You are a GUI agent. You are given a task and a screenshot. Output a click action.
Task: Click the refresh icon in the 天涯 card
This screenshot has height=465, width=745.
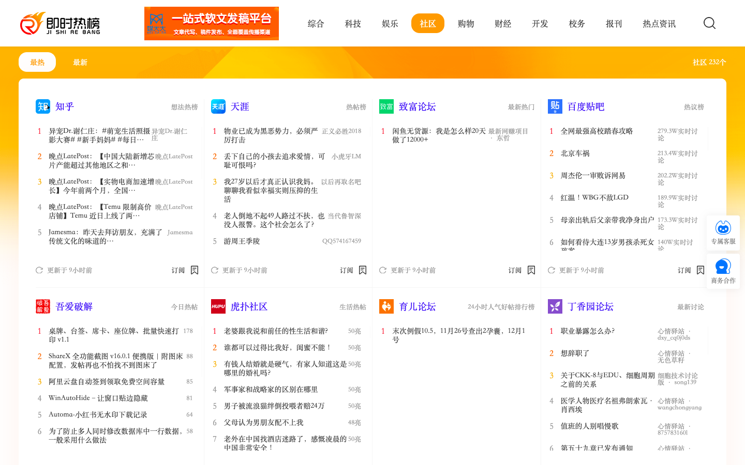215,270
